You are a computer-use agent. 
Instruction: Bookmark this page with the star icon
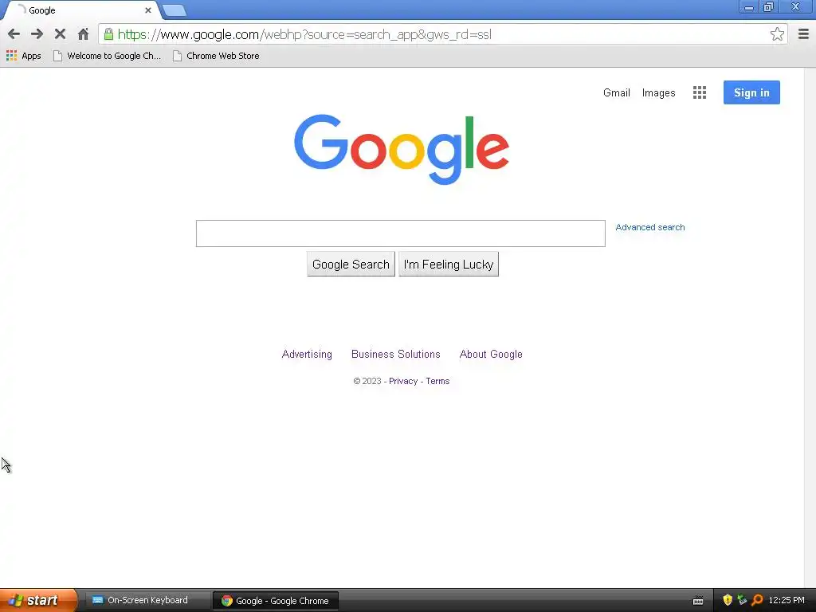tap(777, 34)
